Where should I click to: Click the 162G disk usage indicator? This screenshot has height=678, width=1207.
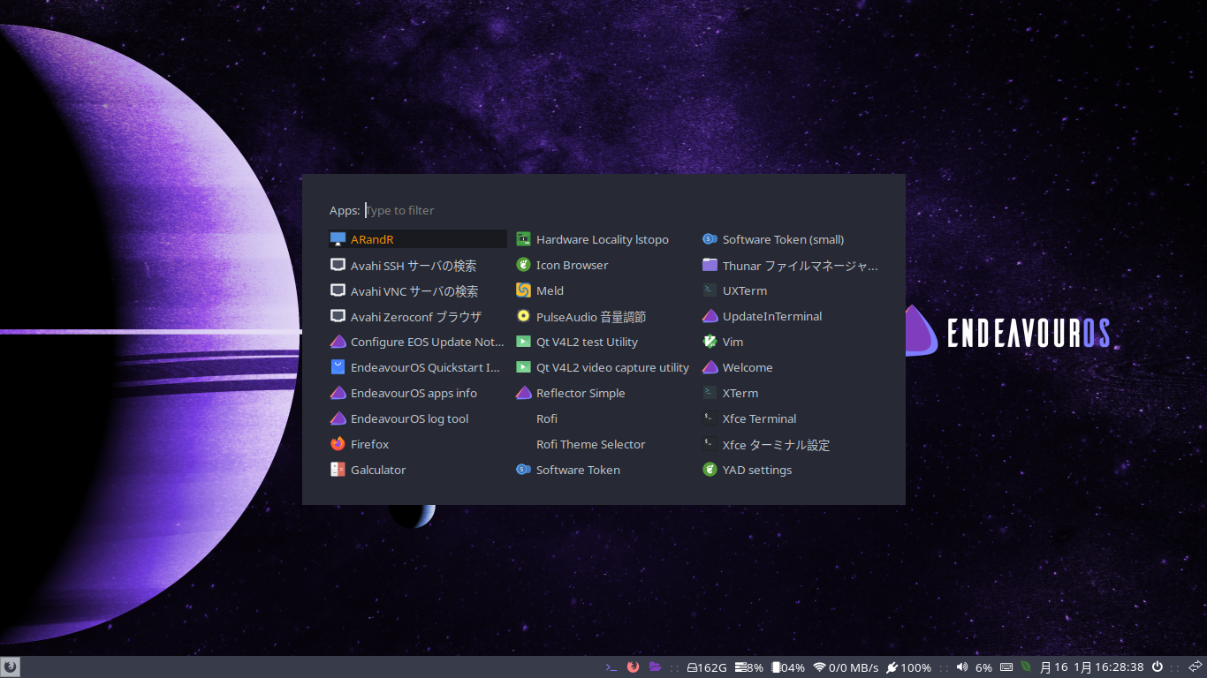(707, 667)
